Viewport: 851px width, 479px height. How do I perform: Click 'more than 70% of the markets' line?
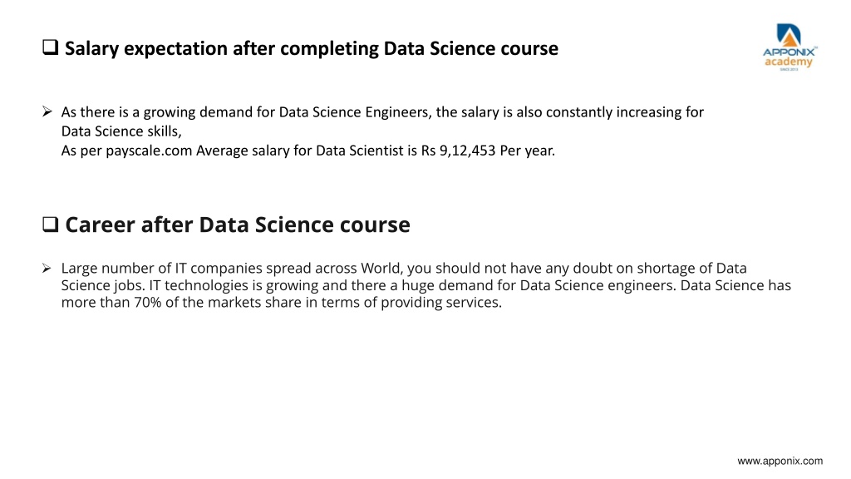281,303
